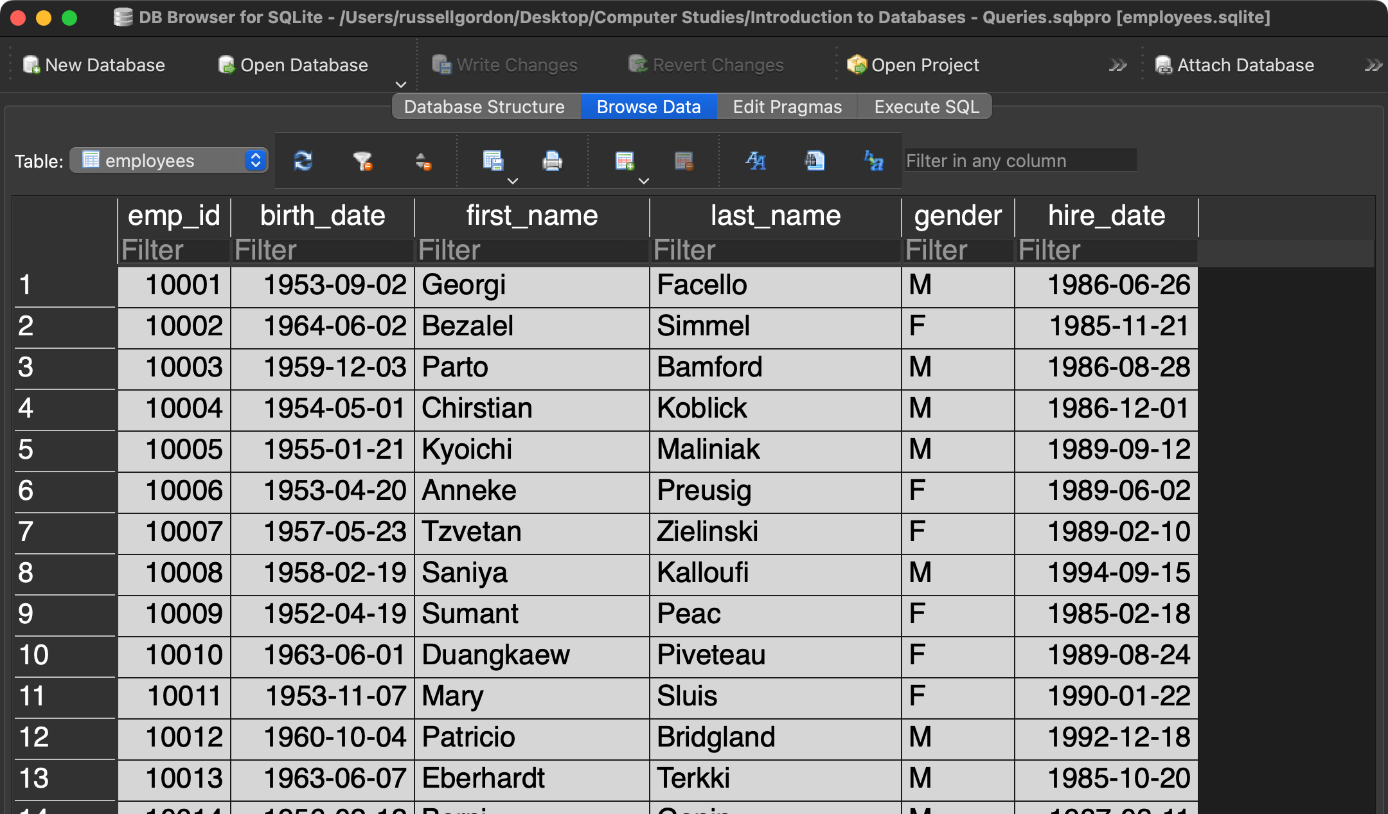This screenshot has width=1388, height=814.
Task: Clear sorting icon
Action: pyautogui.click(x=423, y=161)
